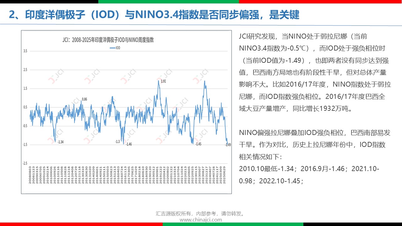Select the paragraph beginning JCI研究发现
This screenshot has width=402, height=226.
315,72
